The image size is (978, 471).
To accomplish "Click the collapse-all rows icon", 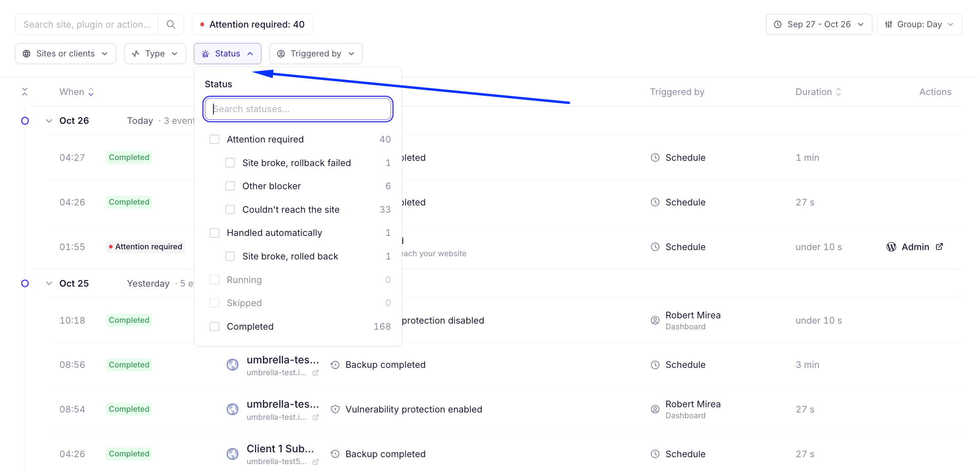I will [x=25, y=92].
